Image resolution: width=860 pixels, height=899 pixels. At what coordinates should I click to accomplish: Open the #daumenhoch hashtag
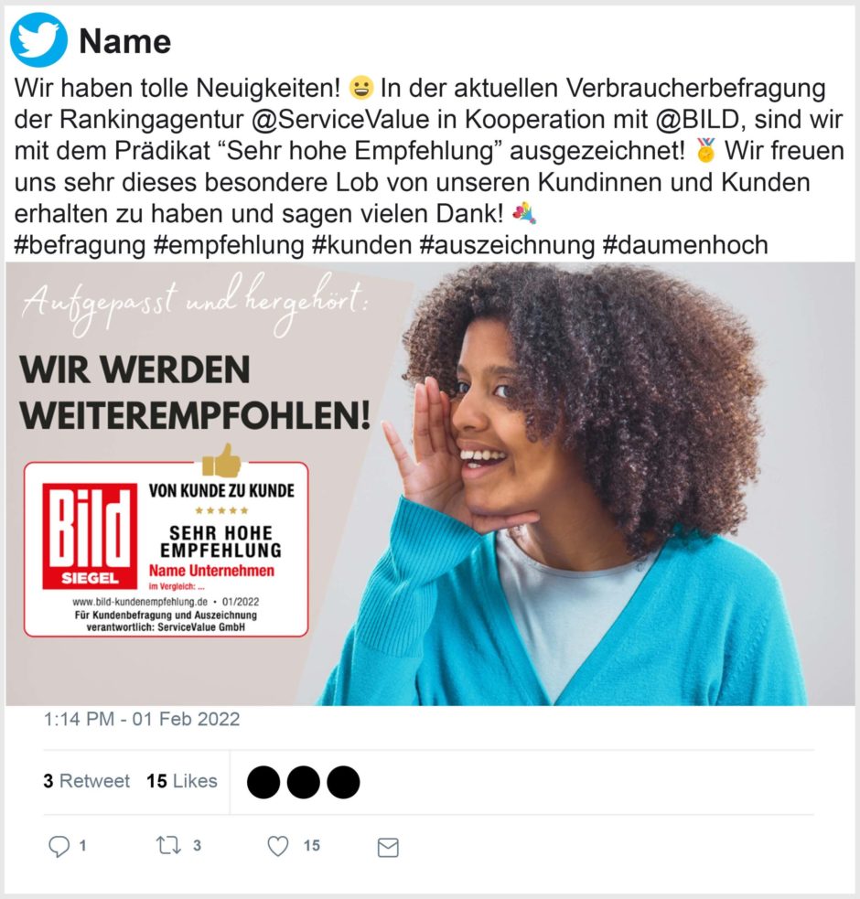[685, 245]
